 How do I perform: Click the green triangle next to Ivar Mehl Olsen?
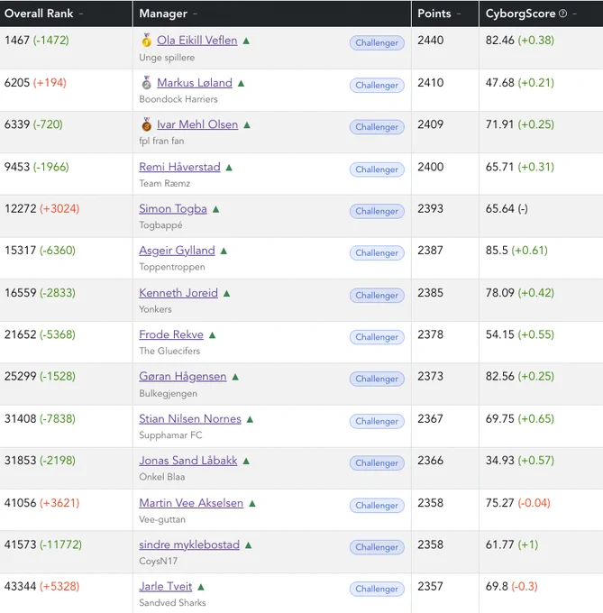[247, 124]
